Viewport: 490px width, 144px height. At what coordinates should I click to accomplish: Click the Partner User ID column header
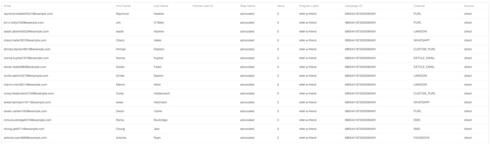point(203,6)
